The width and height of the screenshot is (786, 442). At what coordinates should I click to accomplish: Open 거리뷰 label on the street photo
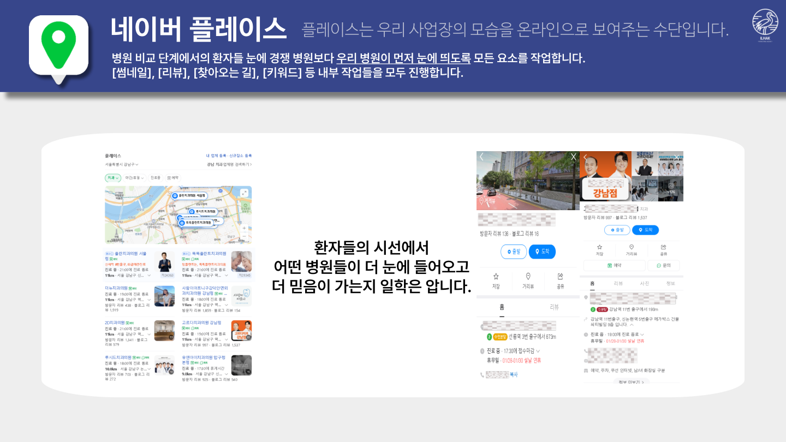point(487,201)
